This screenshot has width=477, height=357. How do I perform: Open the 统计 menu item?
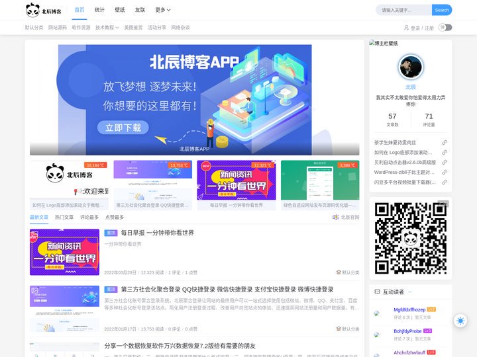pos(99,10)
